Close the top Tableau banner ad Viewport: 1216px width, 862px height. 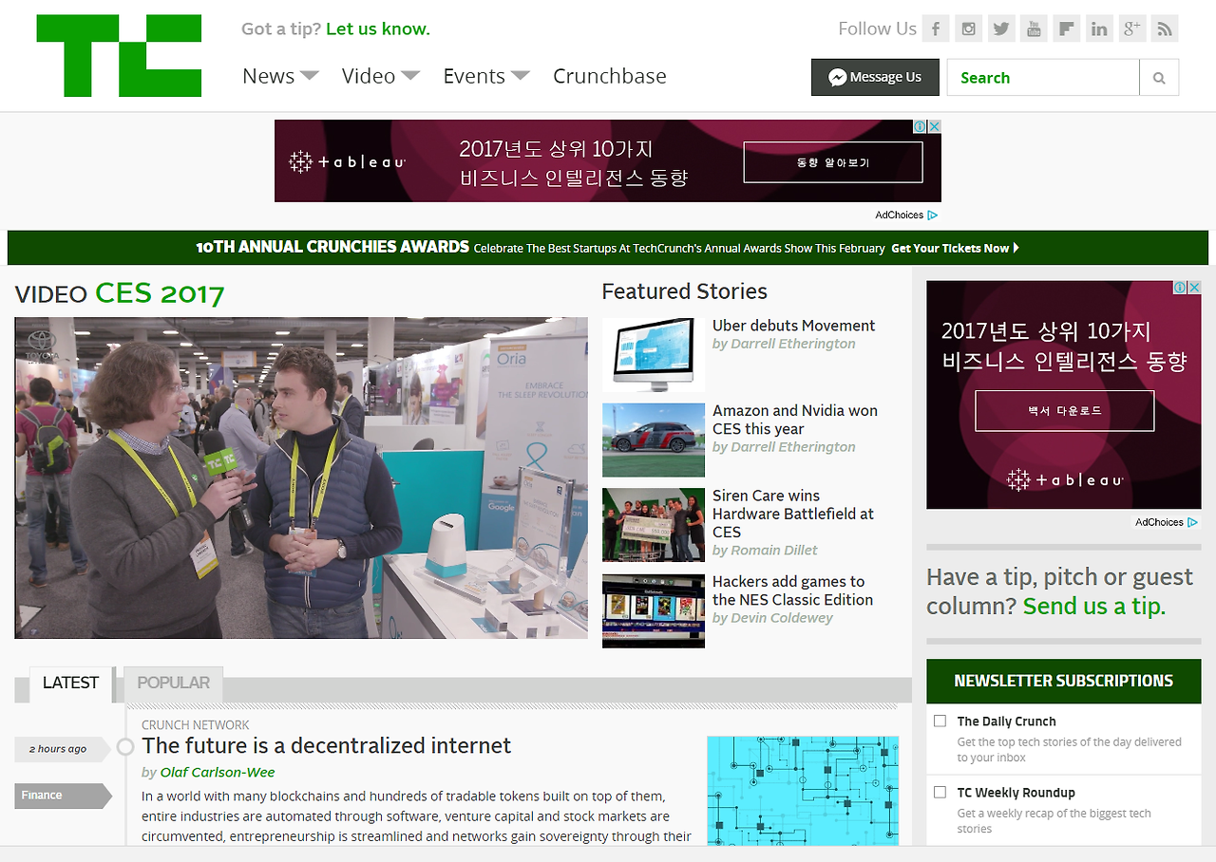[935, 126]
